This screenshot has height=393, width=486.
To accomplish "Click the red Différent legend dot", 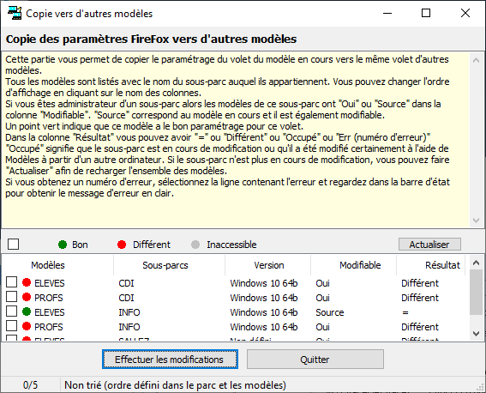I will point(122,245).
